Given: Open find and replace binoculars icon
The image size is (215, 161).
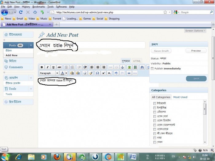Looking at the screenshot, I should click(142, 67).
